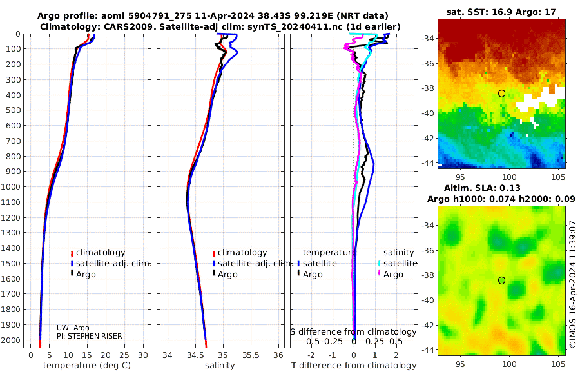Viewport: 580px width, 374px height.
Task: Click the -0.5 tick on S difference scale
Action: [311, 341]
